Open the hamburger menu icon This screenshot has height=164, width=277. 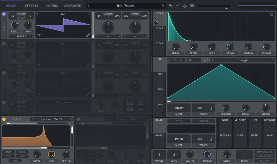[x=192, y=6]
